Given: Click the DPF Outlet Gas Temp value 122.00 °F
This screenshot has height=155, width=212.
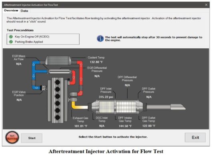Looking at the screenshot, I should (x=149, y=126).
